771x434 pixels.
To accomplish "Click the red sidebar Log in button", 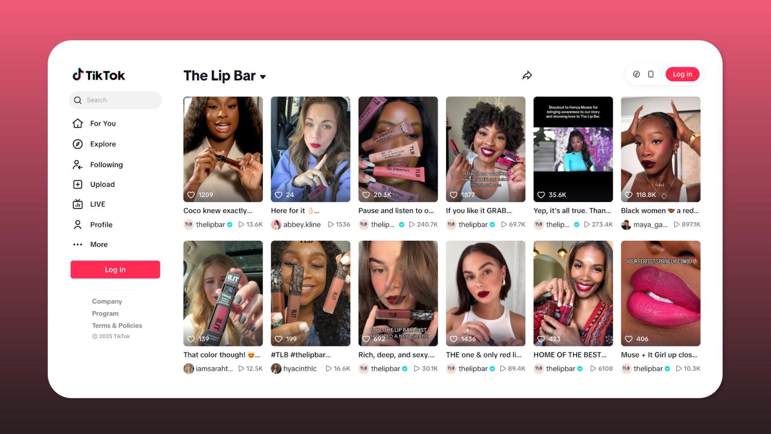I will pos(115,269).
